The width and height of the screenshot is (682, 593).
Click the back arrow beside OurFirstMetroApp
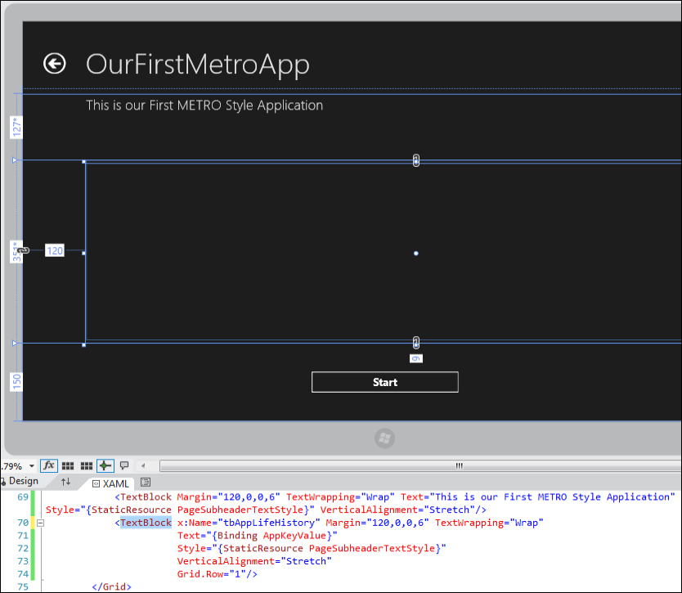coord(55,64)
